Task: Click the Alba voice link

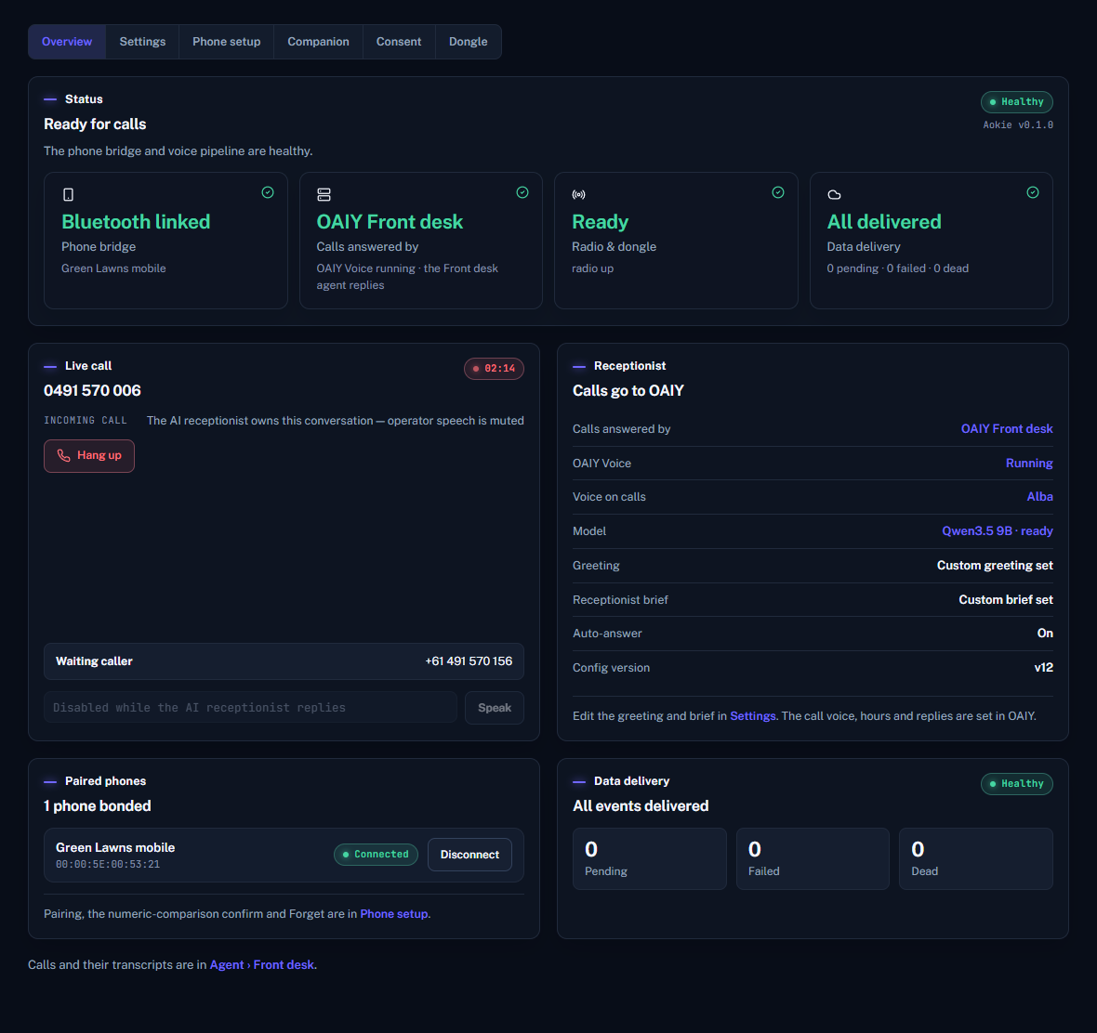Action: pyautogui.click(x=1039, y=496)
